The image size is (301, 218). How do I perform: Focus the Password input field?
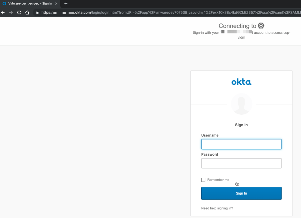tap(241, 163)
